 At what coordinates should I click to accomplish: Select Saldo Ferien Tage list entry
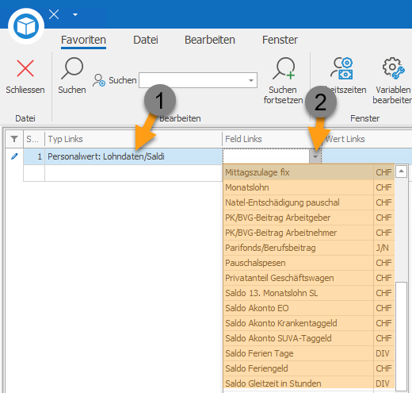tap(308, 353)
